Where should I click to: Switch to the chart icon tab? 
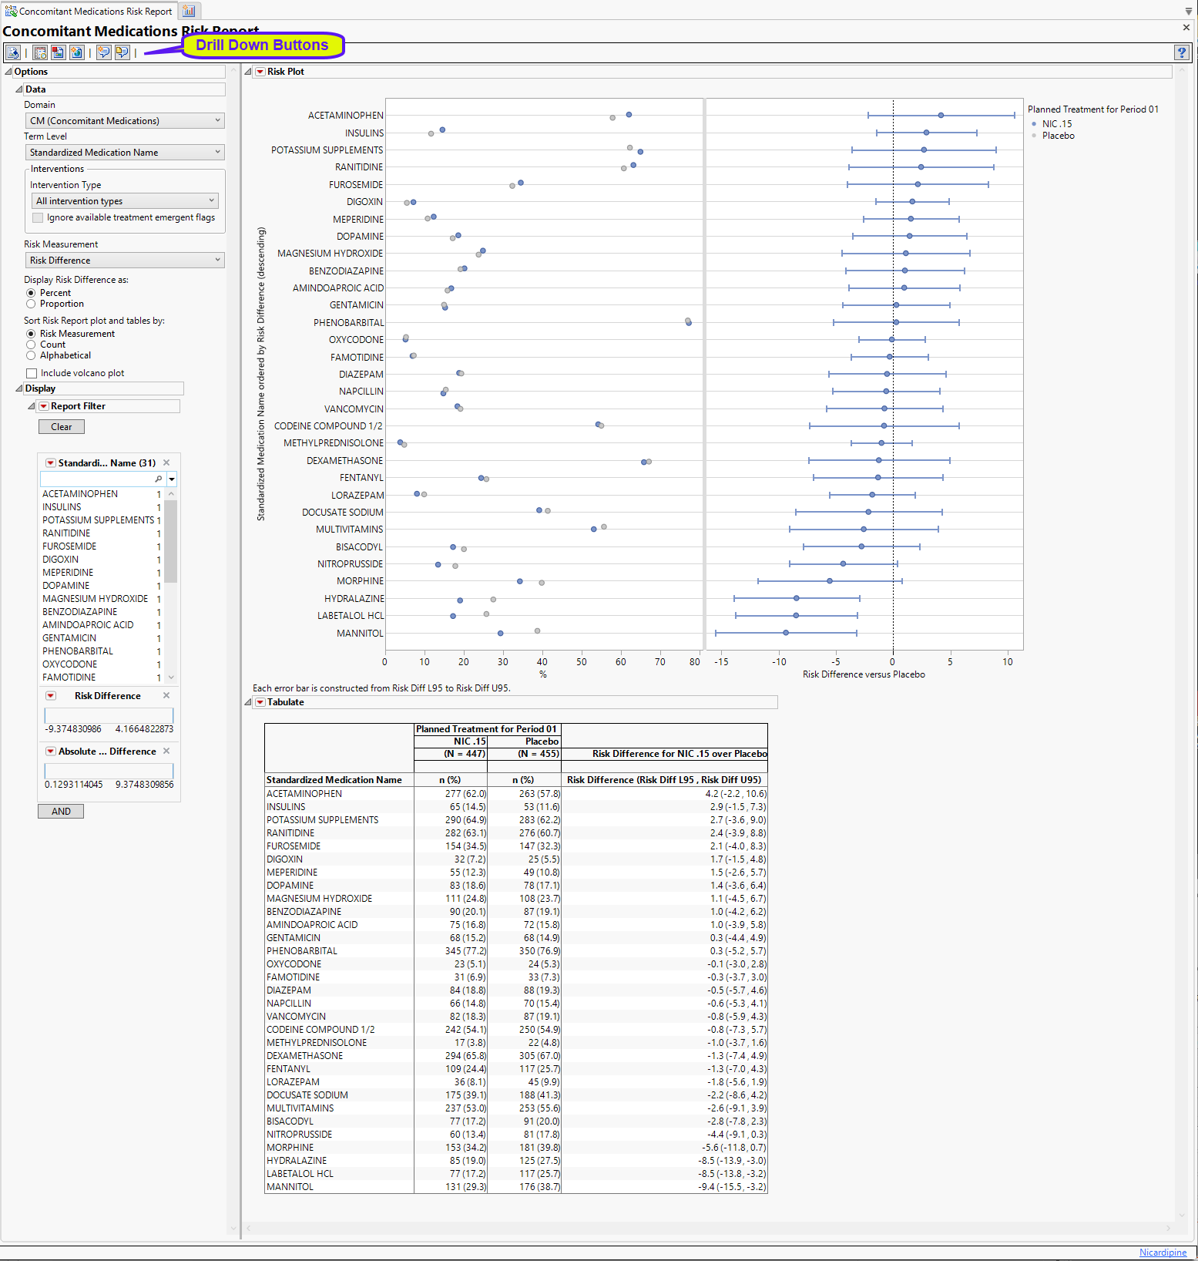click(x=189, y=11)
